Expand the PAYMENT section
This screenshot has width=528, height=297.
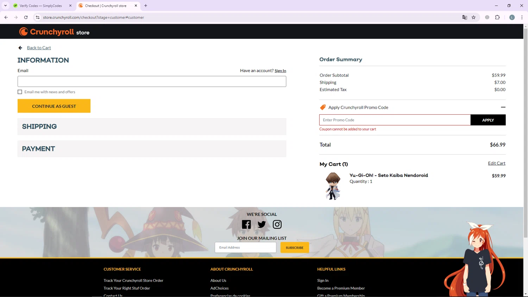click(x=152, y=149)
